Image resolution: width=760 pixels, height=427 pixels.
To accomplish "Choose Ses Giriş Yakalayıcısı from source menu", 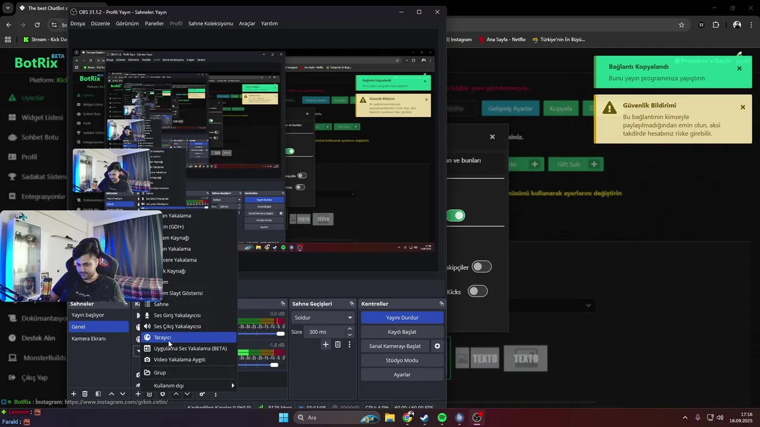I will (x=189, y=315).
